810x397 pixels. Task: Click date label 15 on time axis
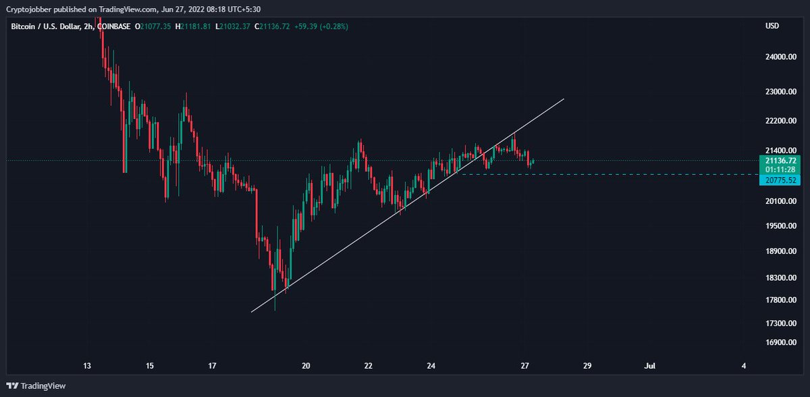pos(150,366)
